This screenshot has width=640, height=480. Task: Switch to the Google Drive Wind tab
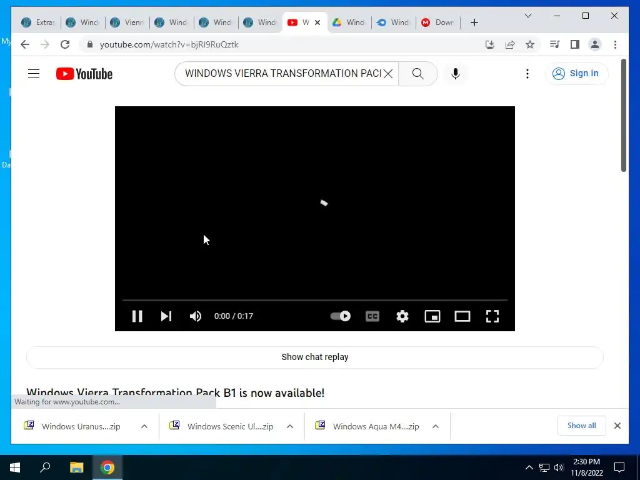coord(349,22)
